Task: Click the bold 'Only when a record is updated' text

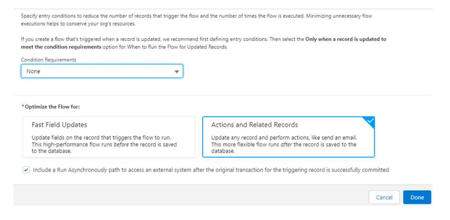Action: pyautogui.click(x=346, y=39)
